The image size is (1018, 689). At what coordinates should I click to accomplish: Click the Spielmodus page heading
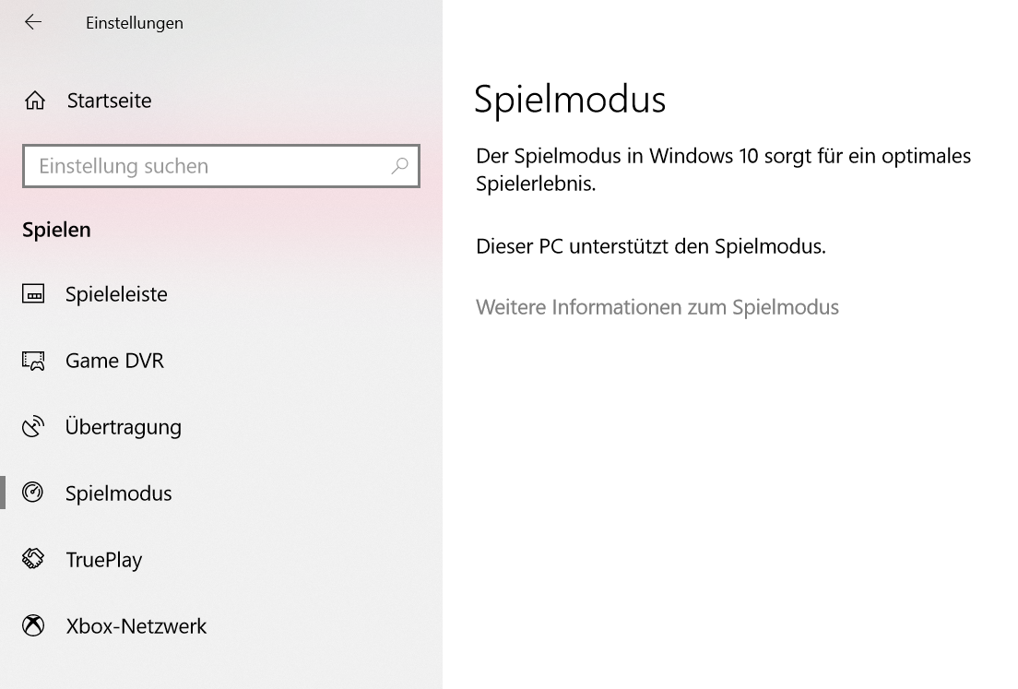coord(569,100)
